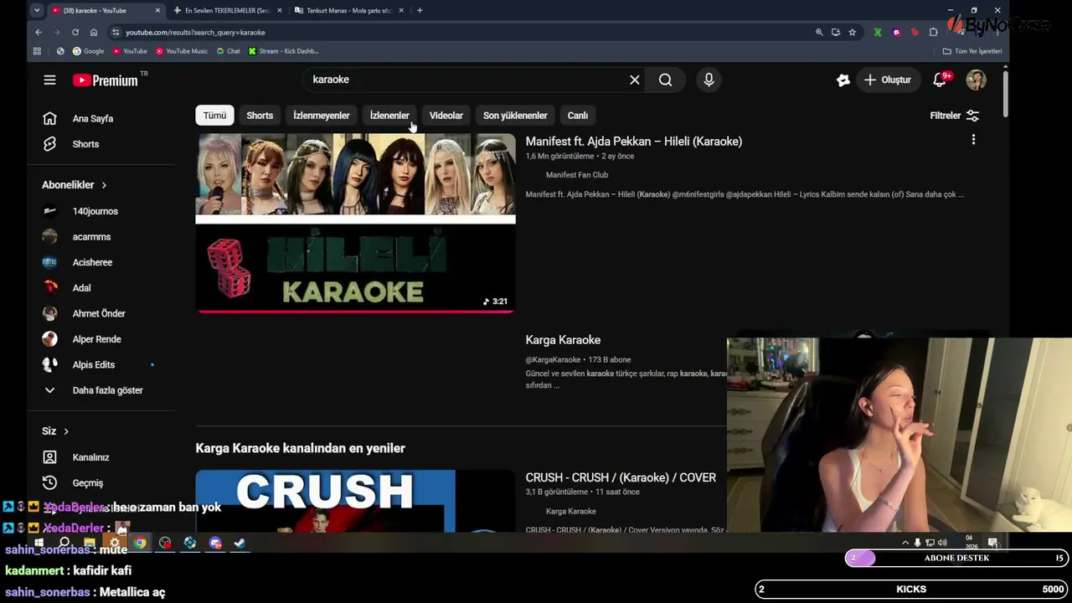This screenshot has width=1072, height=603.
Task: Open the browser extensions puzzle menu
Action: pos(934,32)
